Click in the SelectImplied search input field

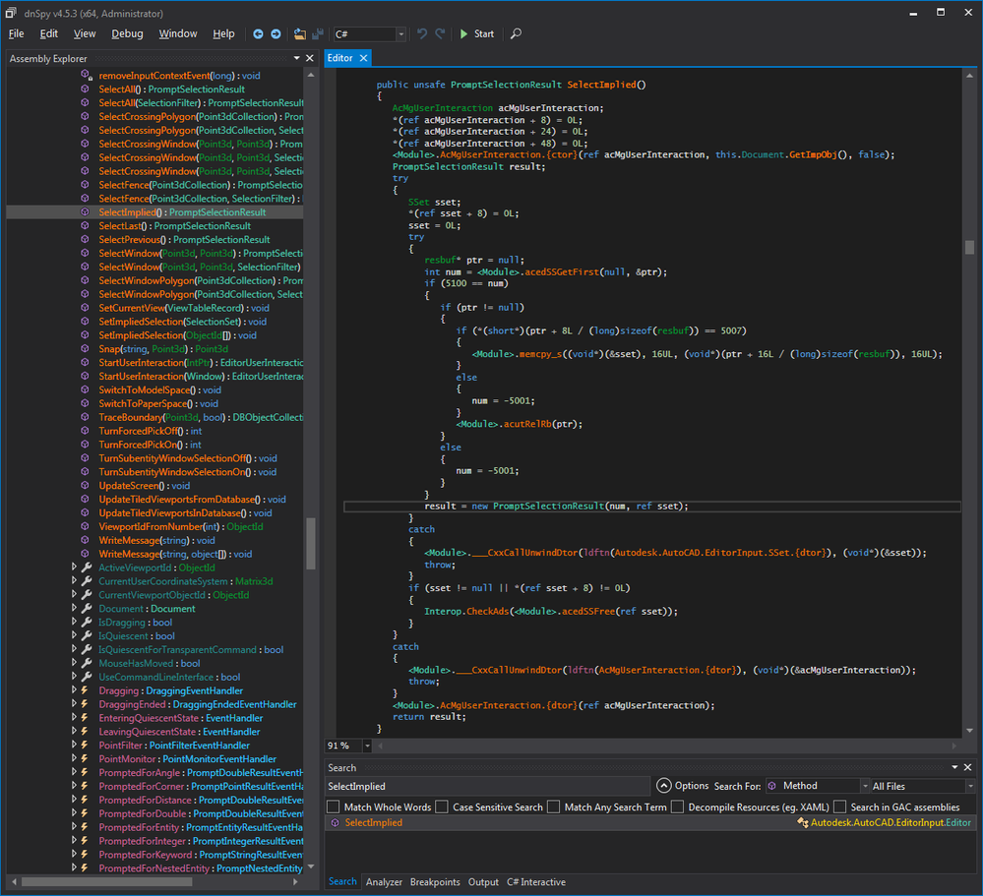point(488,786)
